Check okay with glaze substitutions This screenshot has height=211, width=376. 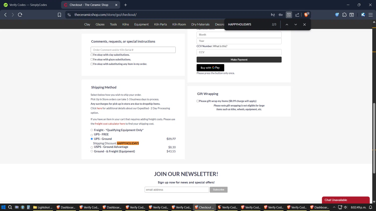(x=92, y=59)
